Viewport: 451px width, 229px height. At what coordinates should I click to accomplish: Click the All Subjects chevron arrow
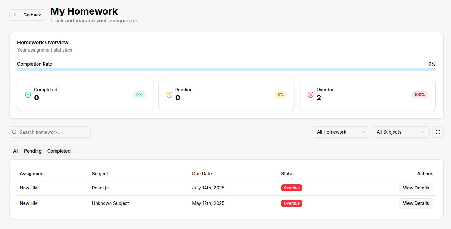(423, 132)
